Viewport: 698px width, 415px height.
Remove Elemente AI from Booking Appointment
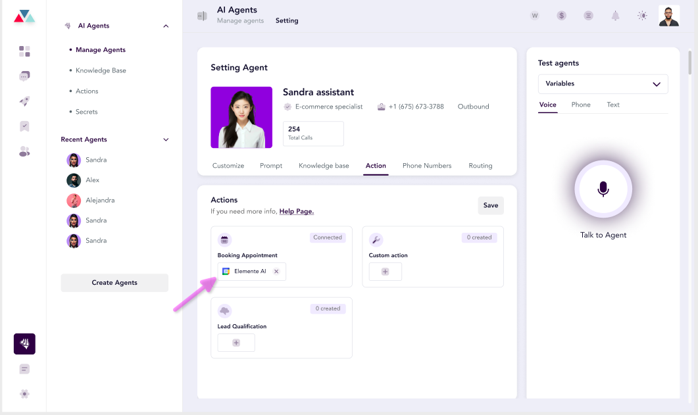[x=276, y=272]
